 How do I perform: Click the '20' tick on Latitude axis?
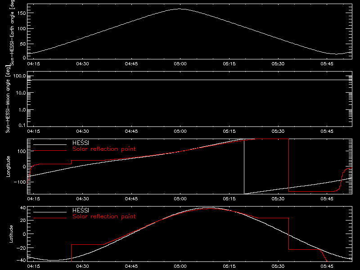[x=23, y=220]
